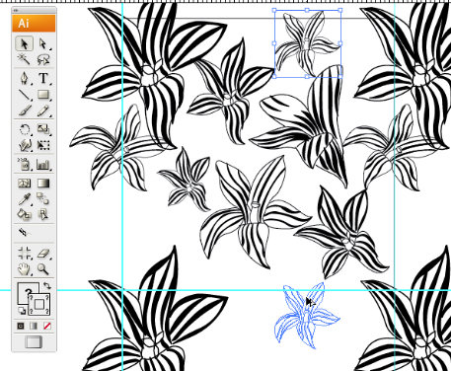The width and height of the screenshot is (451, 371).
Task: Click the Ai logo header
Action: point(34,23)
